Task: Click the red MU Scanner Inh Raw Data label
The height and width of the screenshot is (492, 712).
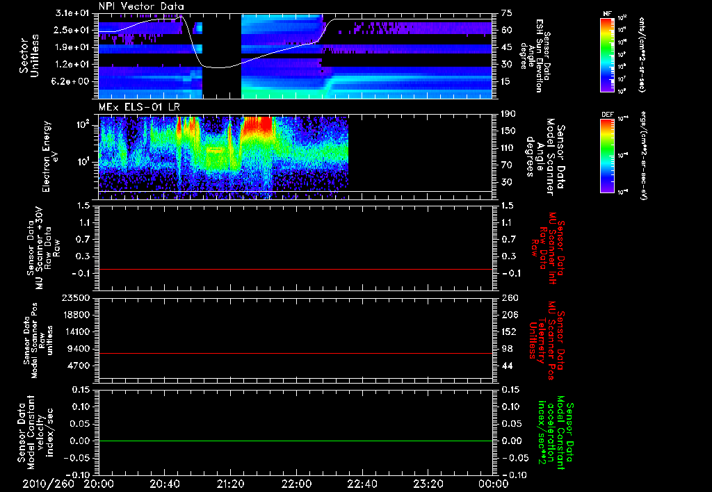Action: (548, 248)
